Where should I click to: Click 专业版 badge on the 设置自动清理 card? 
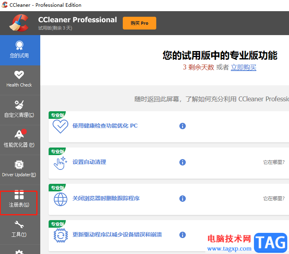(x=57, y=152)
